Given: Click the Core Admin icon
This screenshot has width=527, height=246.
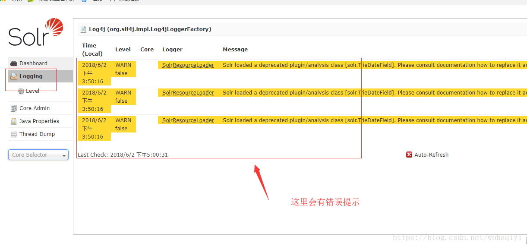Looking at the screenshot, I should [14, 108].
